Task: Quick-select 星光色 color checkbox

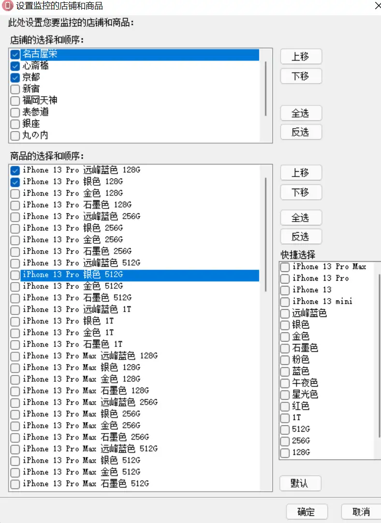Action: (285, 395)
